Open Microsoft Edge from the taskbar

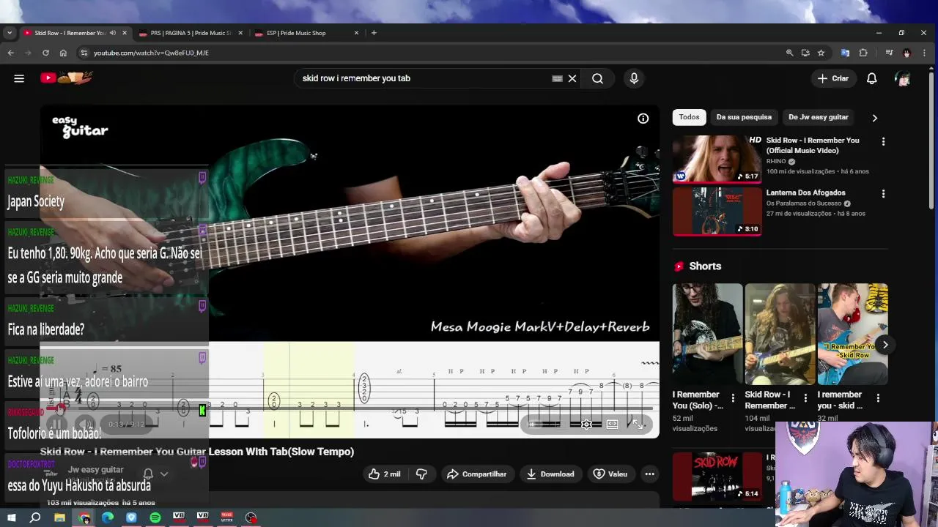[x=108, y=517]
